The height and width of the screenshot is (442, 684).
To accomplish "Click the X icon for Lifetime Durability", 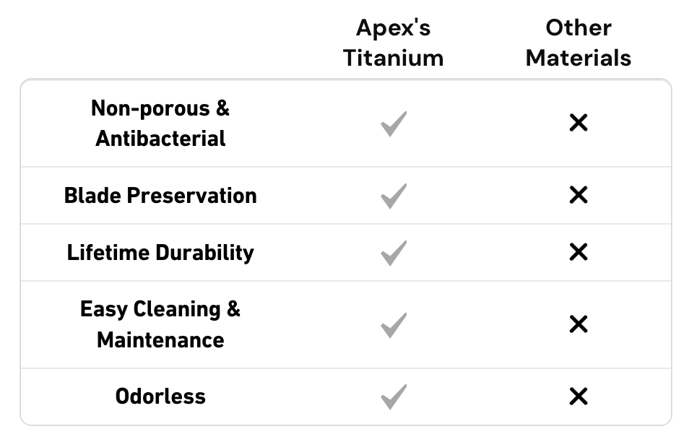I will [579, 252].
